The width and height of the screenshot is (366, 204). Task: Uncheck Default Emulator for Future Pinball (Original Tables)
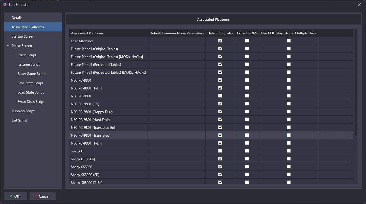220,49
